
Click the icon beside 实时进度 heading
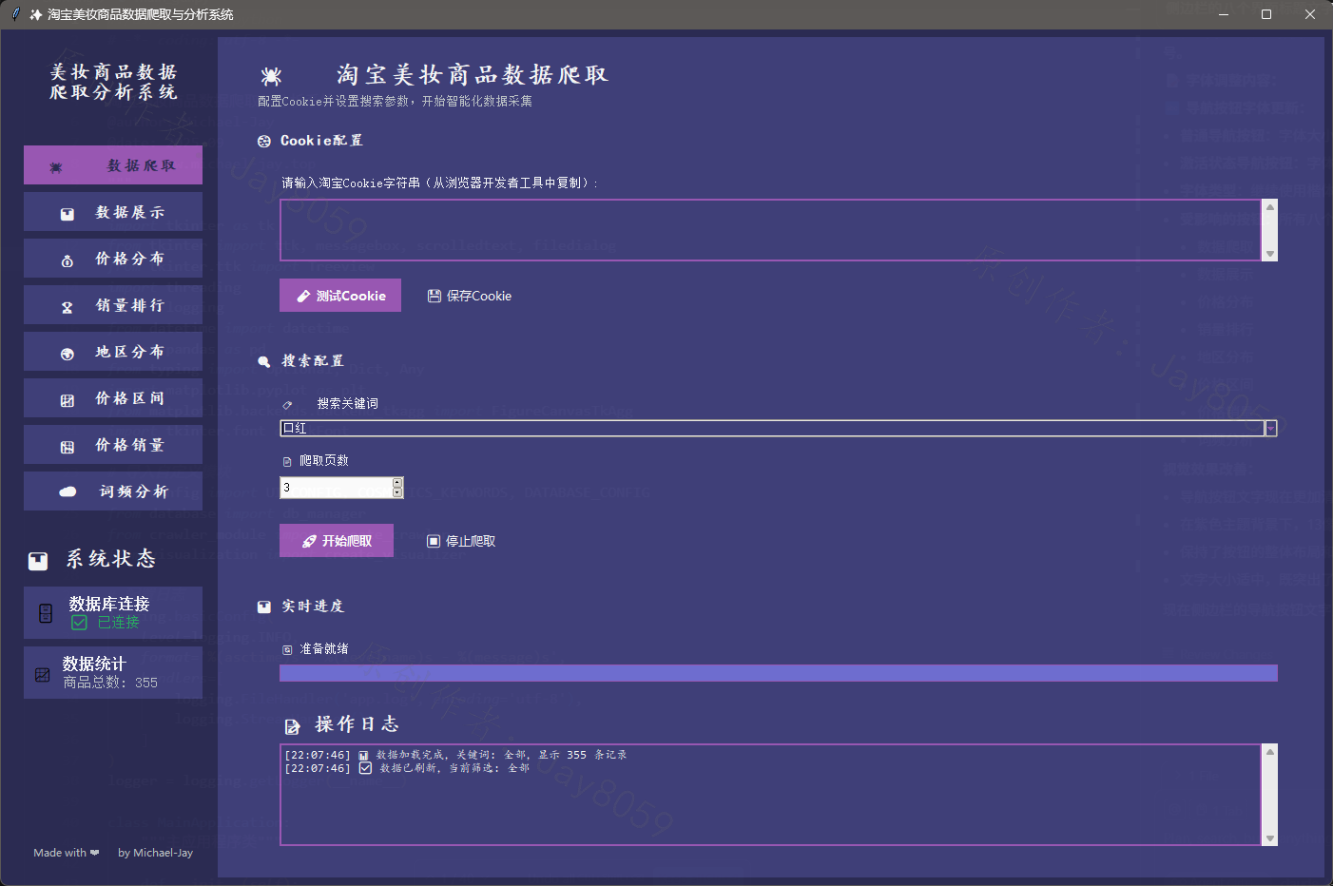pos(264,607)
